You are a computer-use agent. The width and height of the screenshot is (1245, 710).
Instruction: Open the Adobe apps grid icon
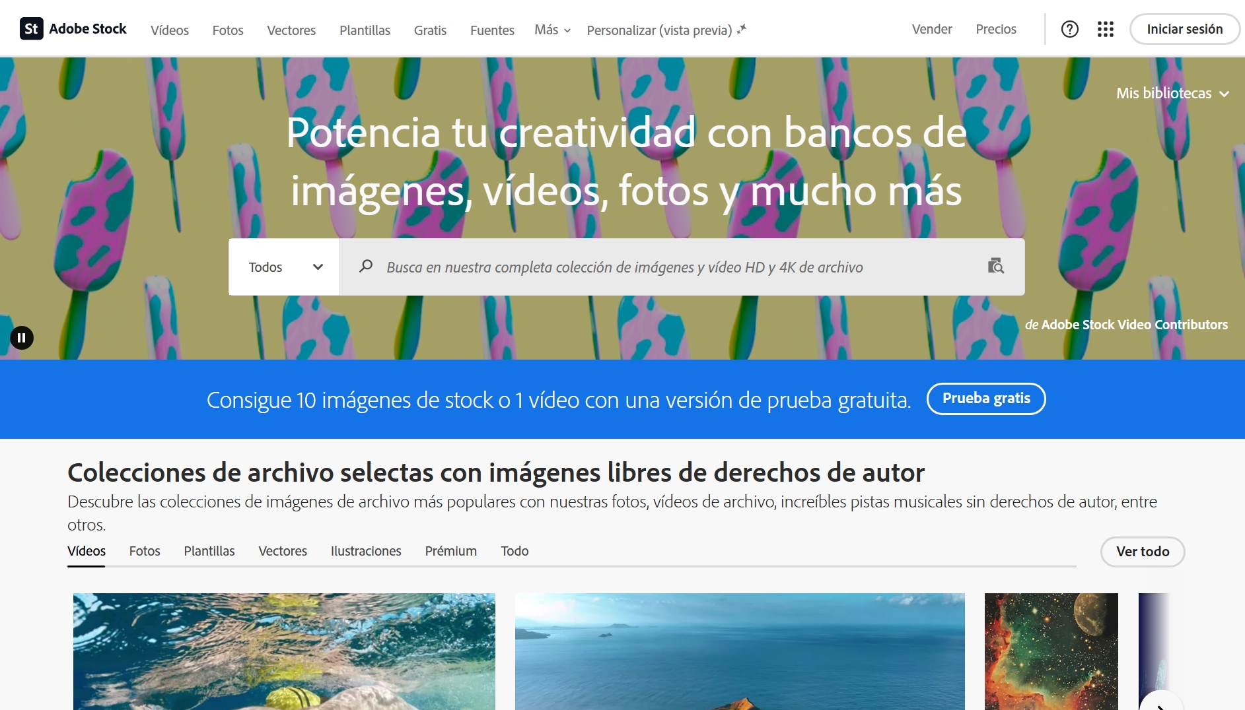pos(1105,29)
